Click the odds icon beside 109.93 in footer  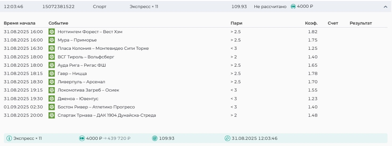pyautogui.click(x=155, y=139)
